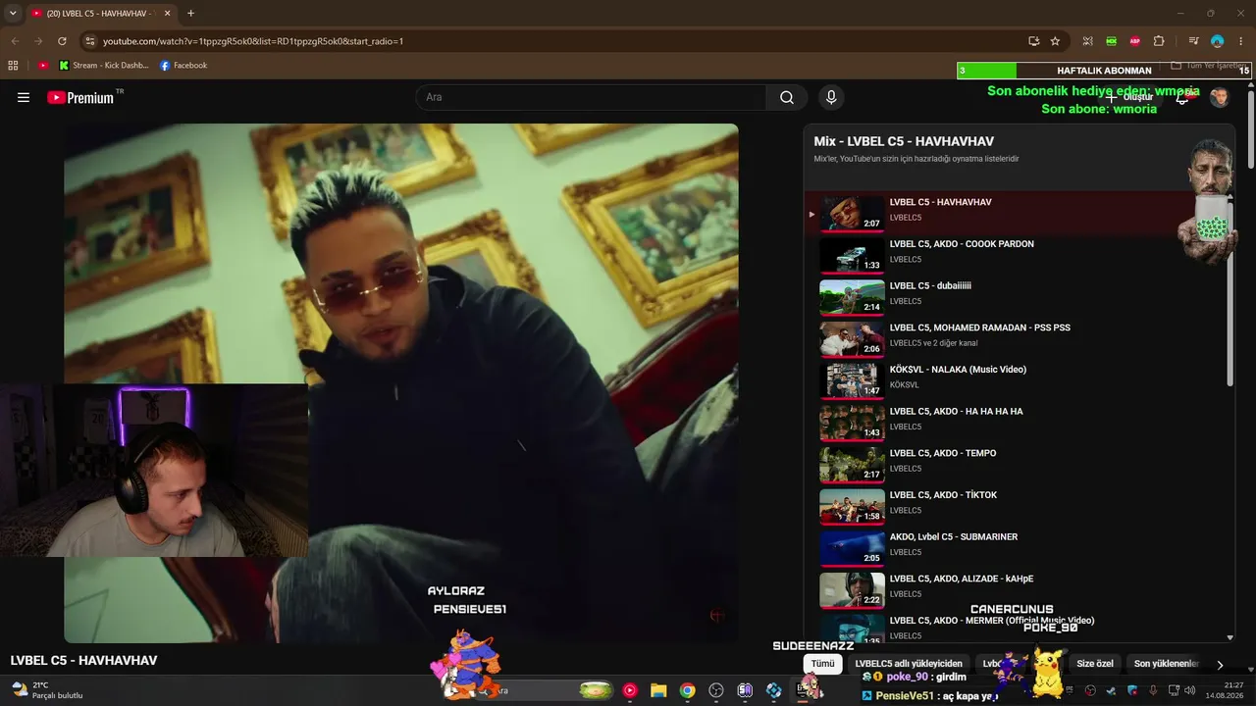The height and width of the screenshot is (706, 1256).
Task: Open YouTube notifications bell
Action: coord(1182,97)
